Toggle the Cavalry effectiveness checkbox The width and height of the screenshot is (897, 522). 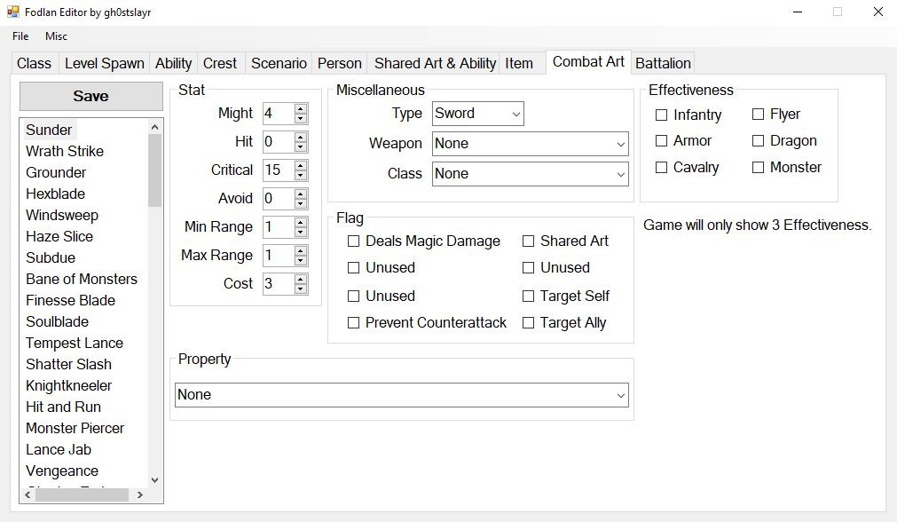pos(661,167)
